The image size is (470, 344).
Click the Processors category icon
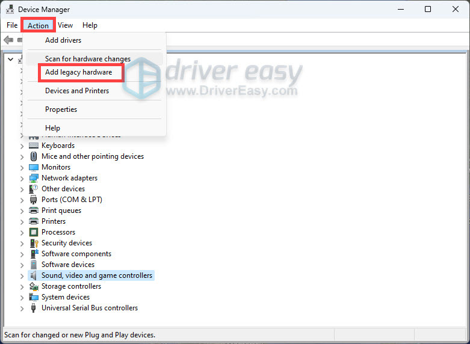(34, 232)
